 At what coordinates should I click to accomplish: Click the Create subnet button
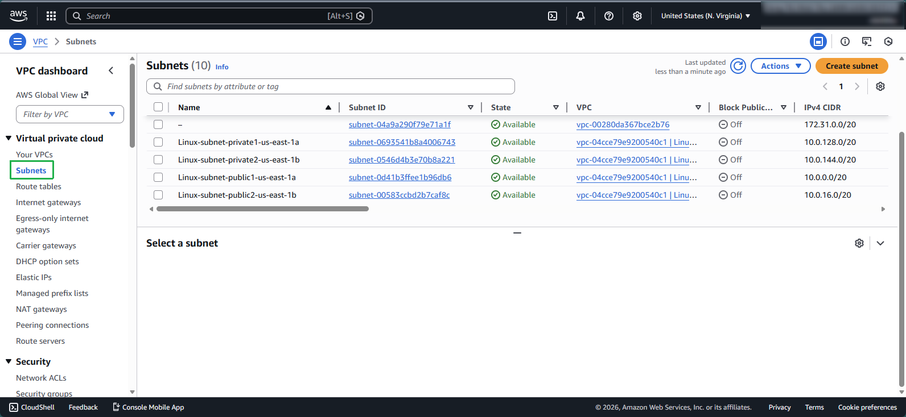pos(852,66)
